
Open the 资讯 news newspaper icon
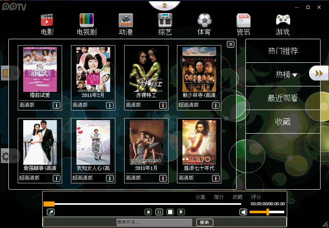point(243,20)
